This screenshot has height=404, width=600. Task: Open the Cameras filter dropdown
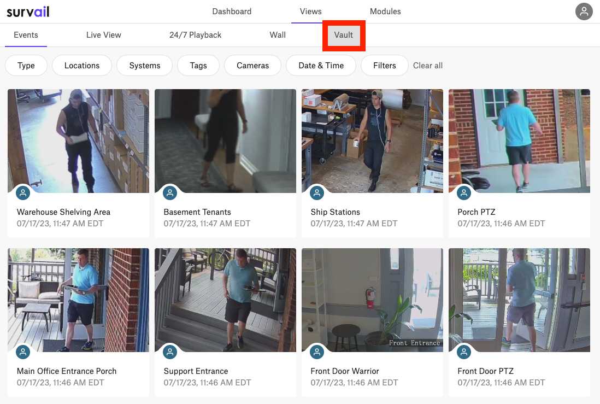pos(252,66)
